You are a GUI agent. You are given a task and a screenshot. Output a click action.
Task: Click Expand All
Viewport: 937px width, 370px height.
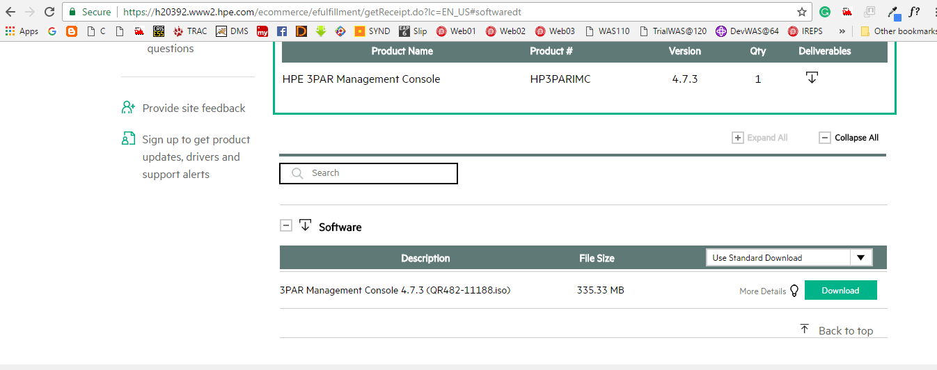[760, 138]
